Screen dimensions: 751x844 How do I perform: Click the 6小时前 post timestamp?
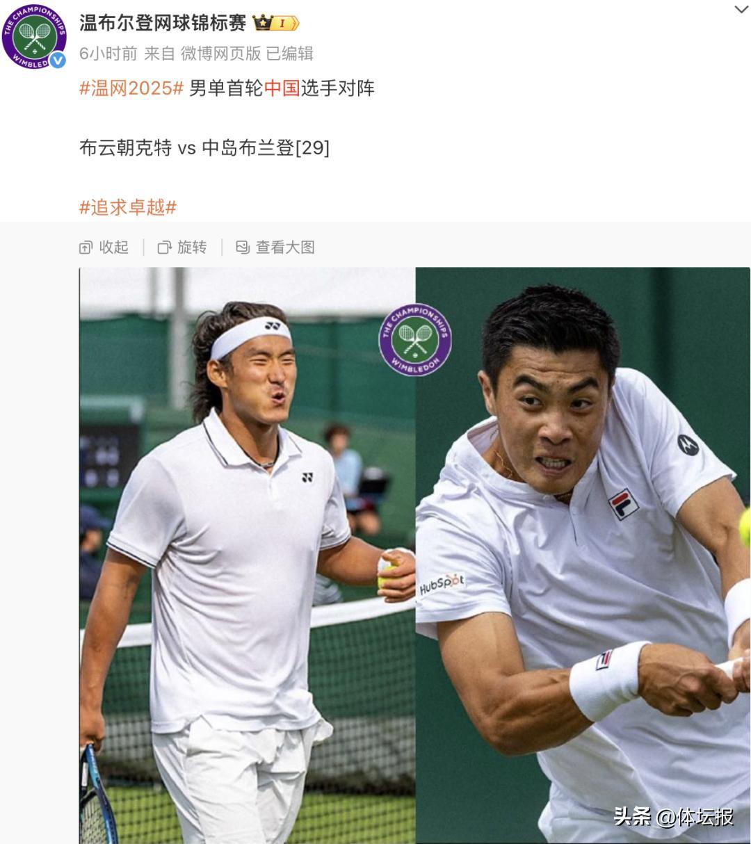108,54
